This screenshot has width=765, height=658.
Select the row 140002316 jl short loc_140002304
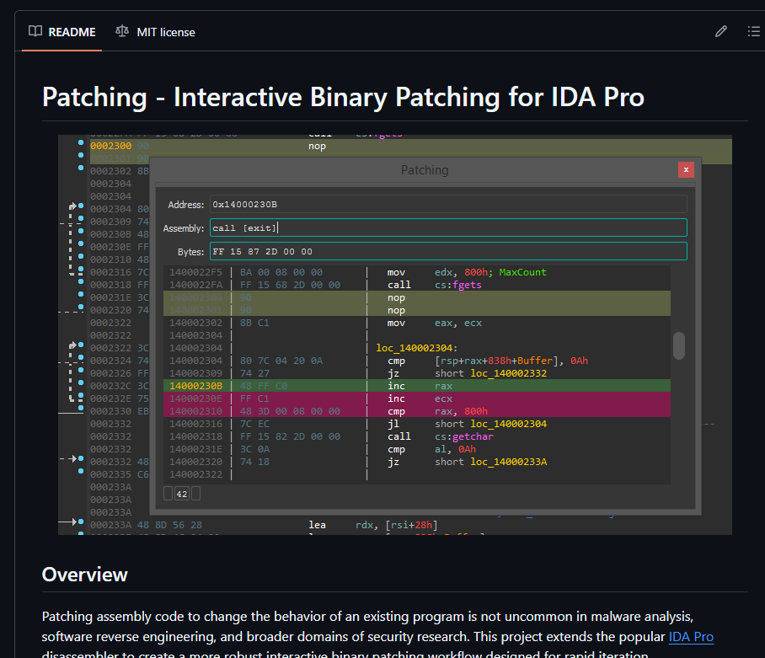point(417,424)
